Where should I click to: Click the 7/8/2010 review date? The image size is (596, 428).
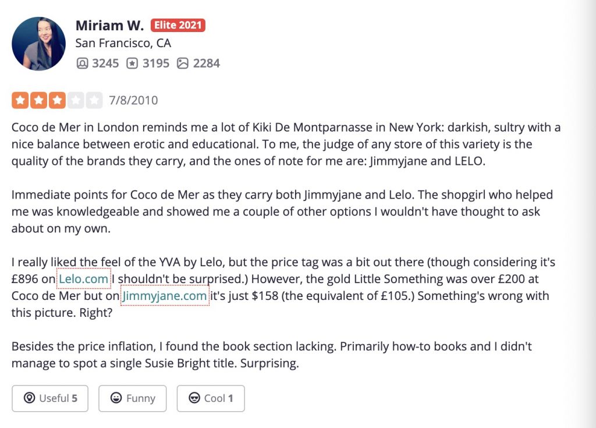[x=133, y=100]
